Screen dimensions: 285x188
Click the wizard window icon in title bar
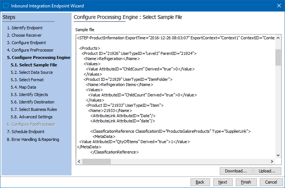point(6,6)
